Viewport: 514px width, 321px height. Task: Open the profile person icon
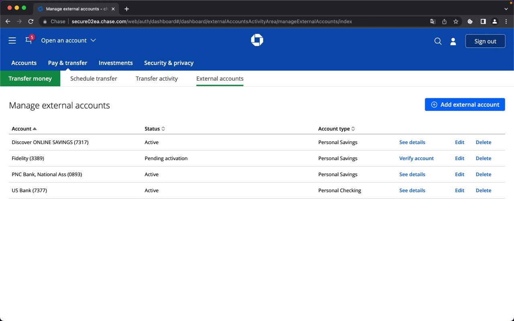(x=453, y=41)
